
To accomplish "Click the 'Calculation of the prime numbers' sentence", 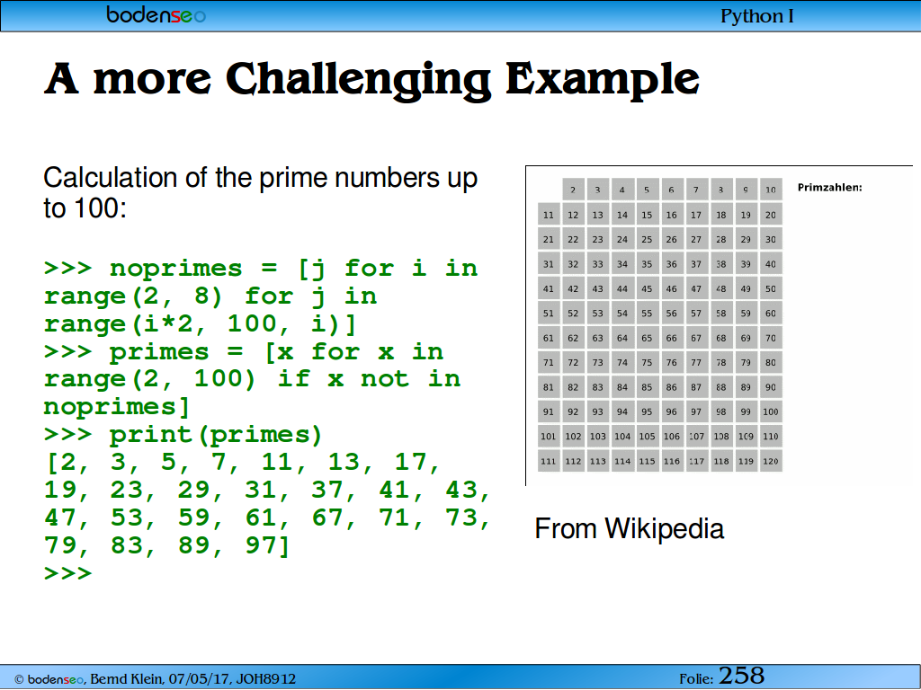I will point(260,192).
